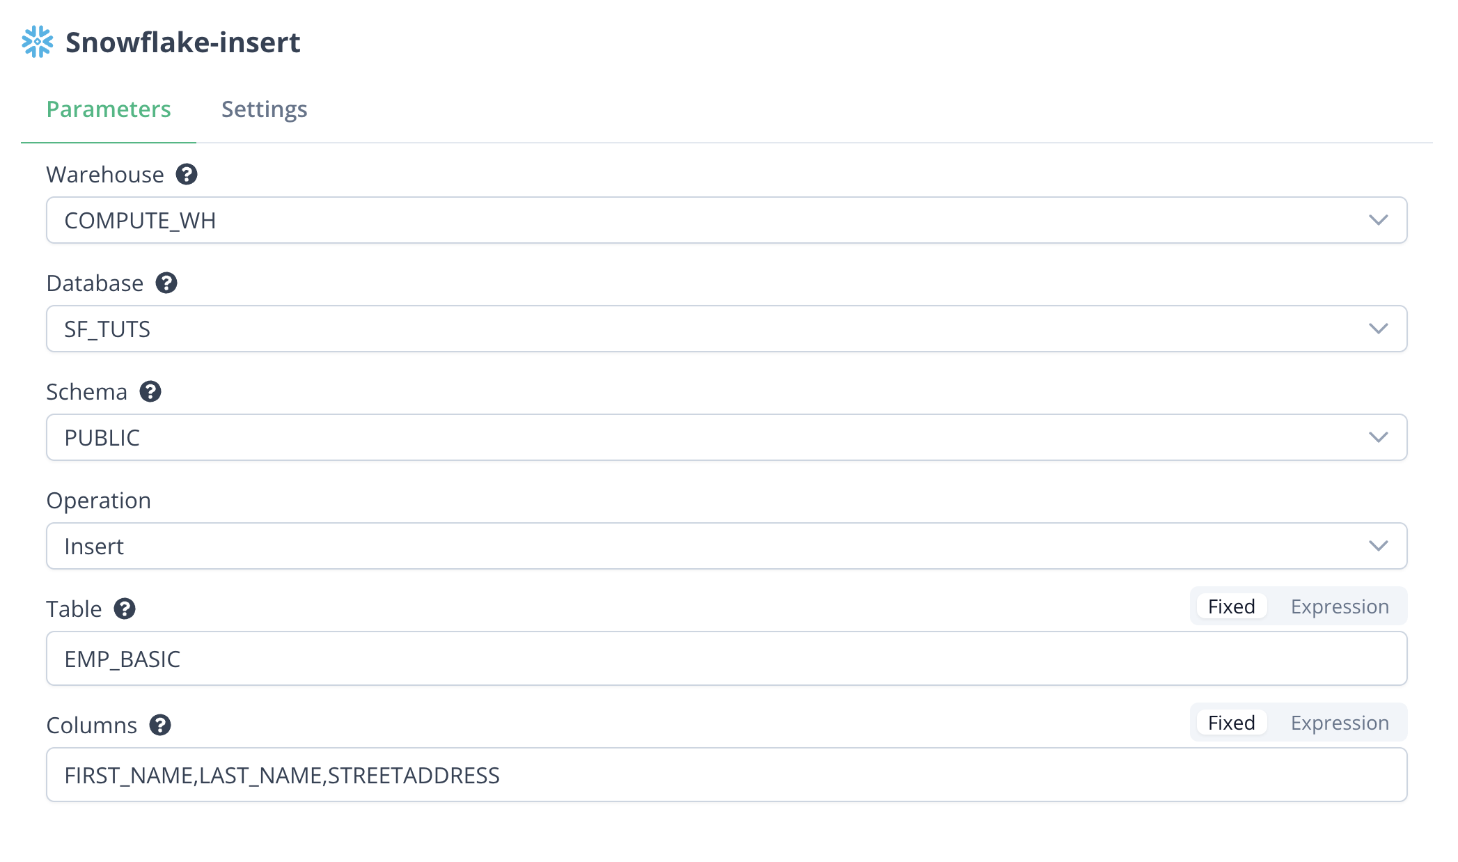Click the Table input field with EMP_BASIC
The image size is (1458, 862).
coord(726,659)
